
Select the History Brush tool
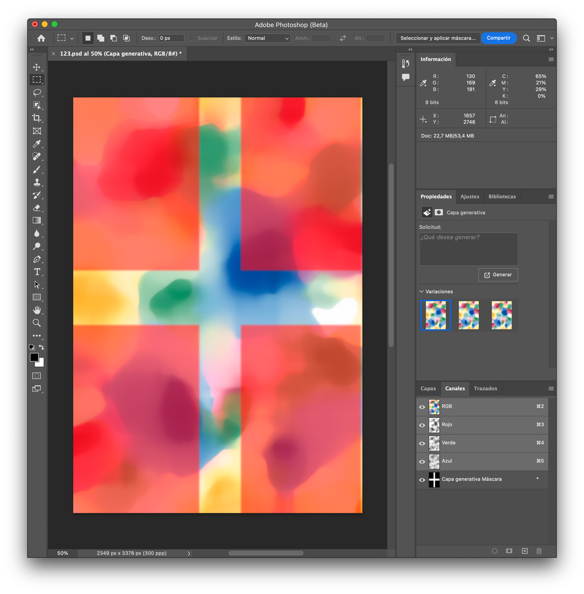[x=37, y=195]
